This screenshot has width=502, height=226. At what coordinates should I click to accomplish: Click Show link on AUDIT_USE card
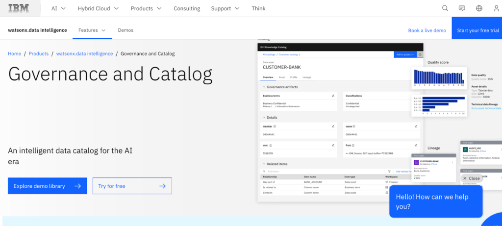pos(484,151)
